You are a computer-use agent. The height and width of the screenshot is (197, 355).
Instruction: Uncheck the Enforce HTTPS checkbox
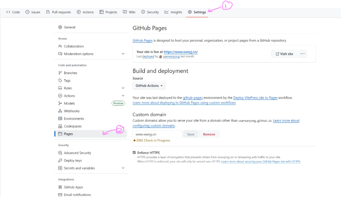(x=134, y=153)
